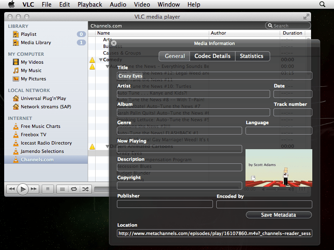Collapse Auto-Tune the News group
The image size is (334, 250).
point(108,67)
